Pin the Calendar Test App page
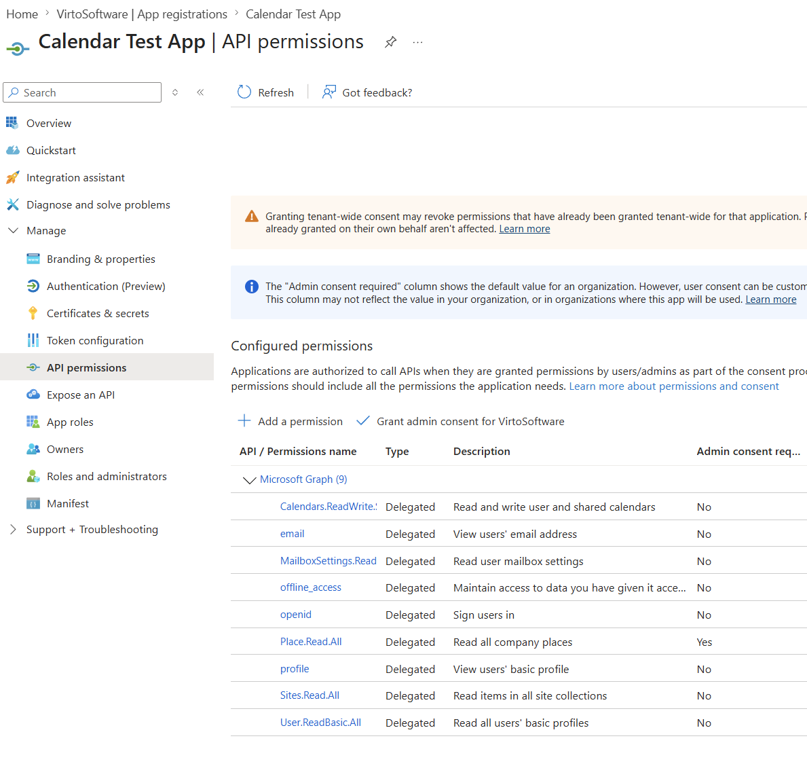The image size is (807, 764). (x=391, y=42)
